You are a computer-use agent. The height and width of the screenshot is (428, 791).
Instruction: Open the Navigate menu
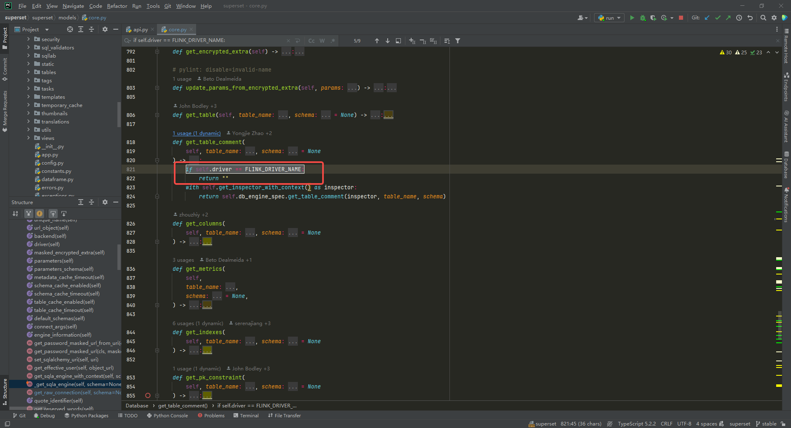pyautogui.click(x=73, y=6)
